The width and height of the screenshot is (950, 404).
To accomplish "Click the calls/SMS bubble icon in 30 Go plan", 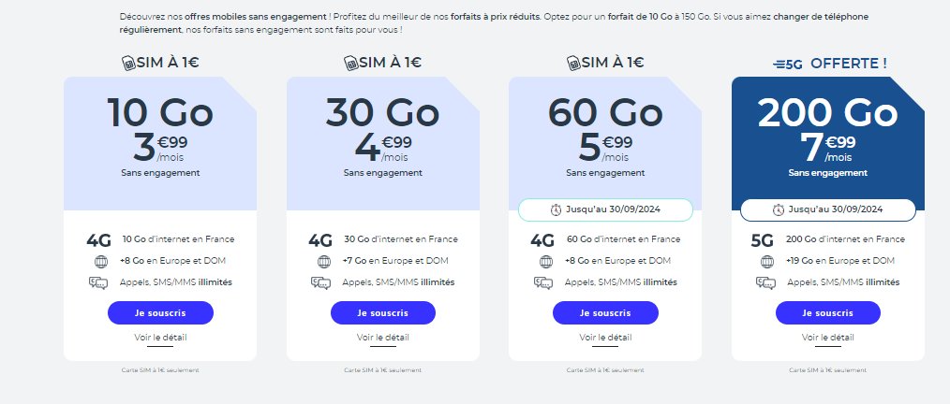I will click(x=320, y=282).
